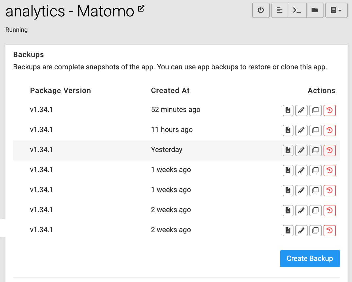Clone app from Yesterday's backup
Image resolution: width=352 pixels, height=282 pixels.
click(316, 151)
